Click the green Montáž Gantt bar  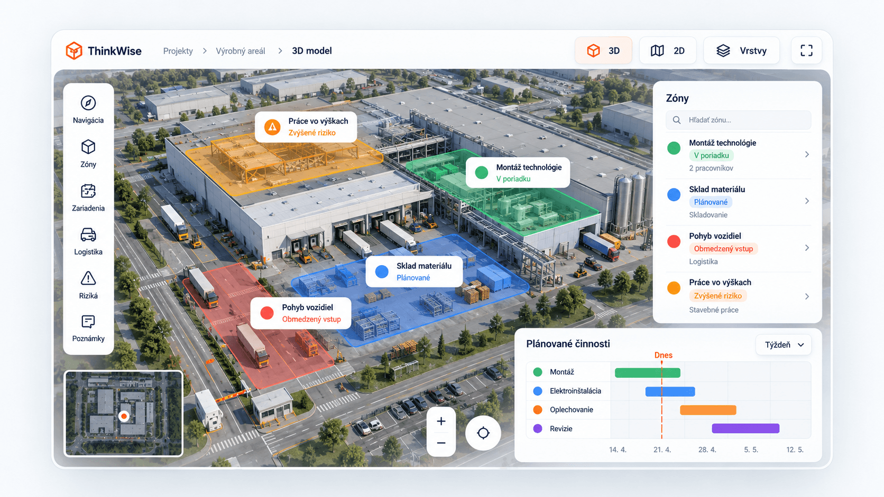coord(648,373)
